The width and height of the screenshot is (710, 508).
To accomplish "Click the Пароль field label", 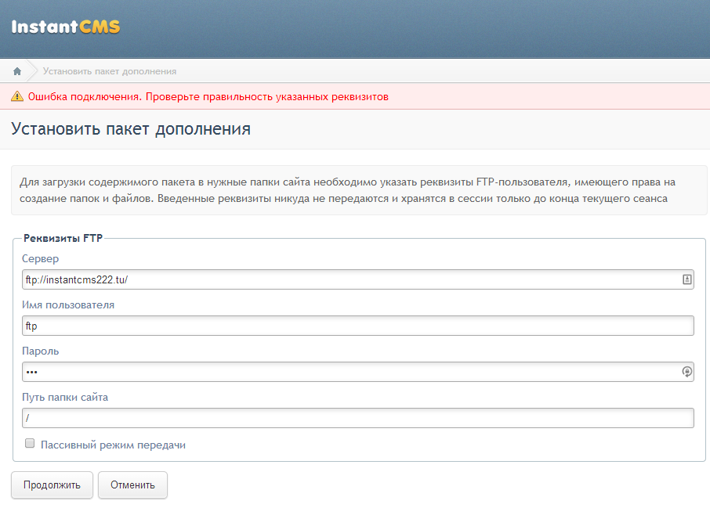I will coord(40,351).
